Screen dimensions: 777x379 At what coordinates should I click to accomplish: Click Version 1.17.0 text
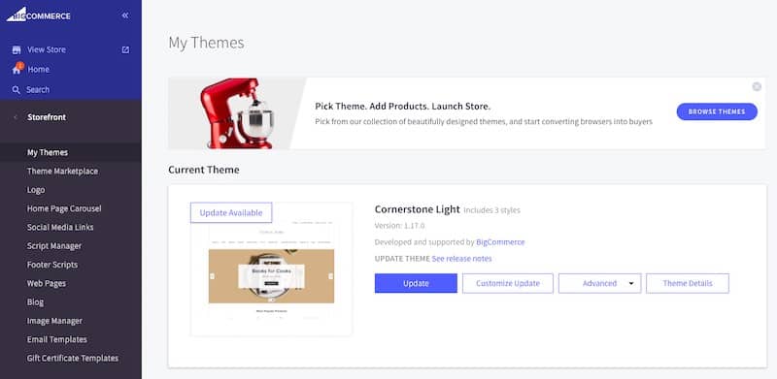point(399,226)
